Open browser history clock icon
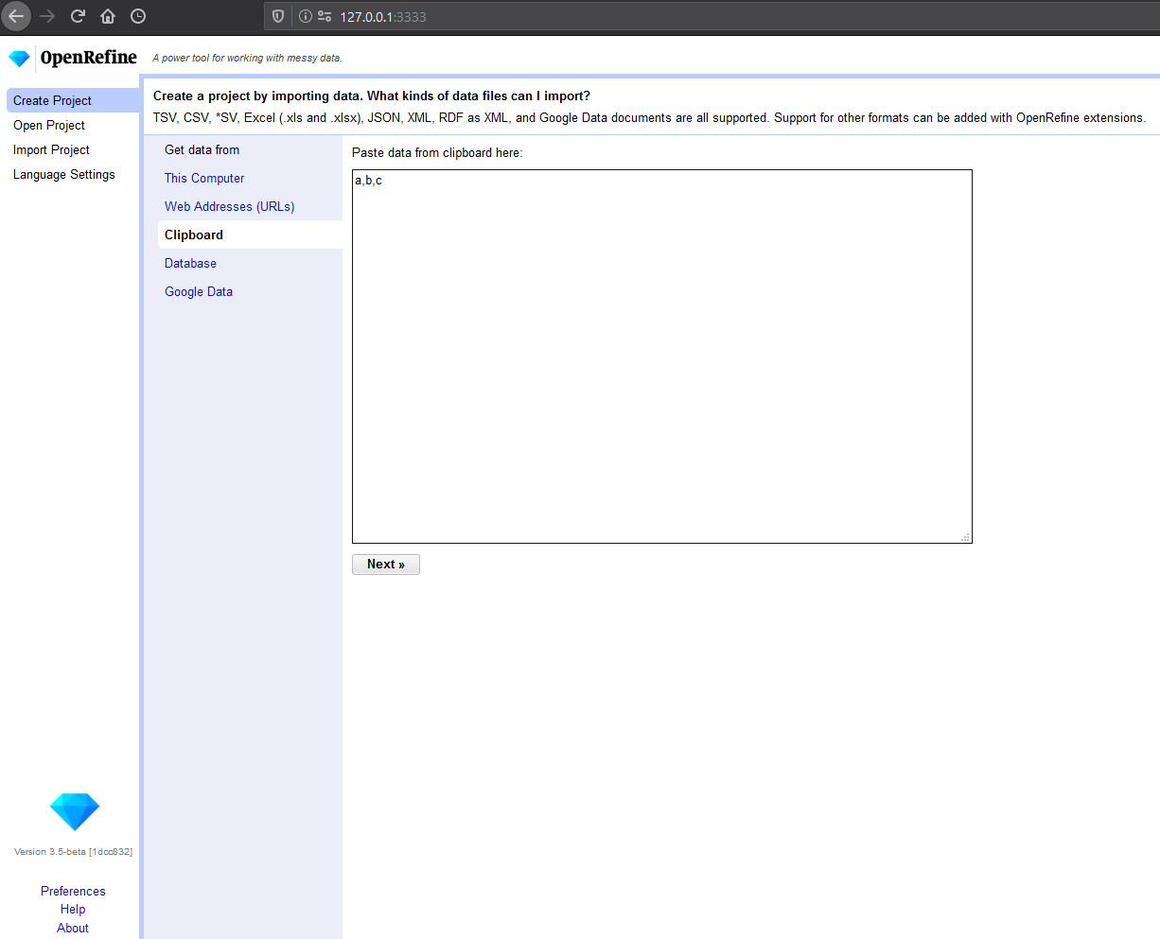The height and width of the screenshot is (939, 1160). point(138,16)
